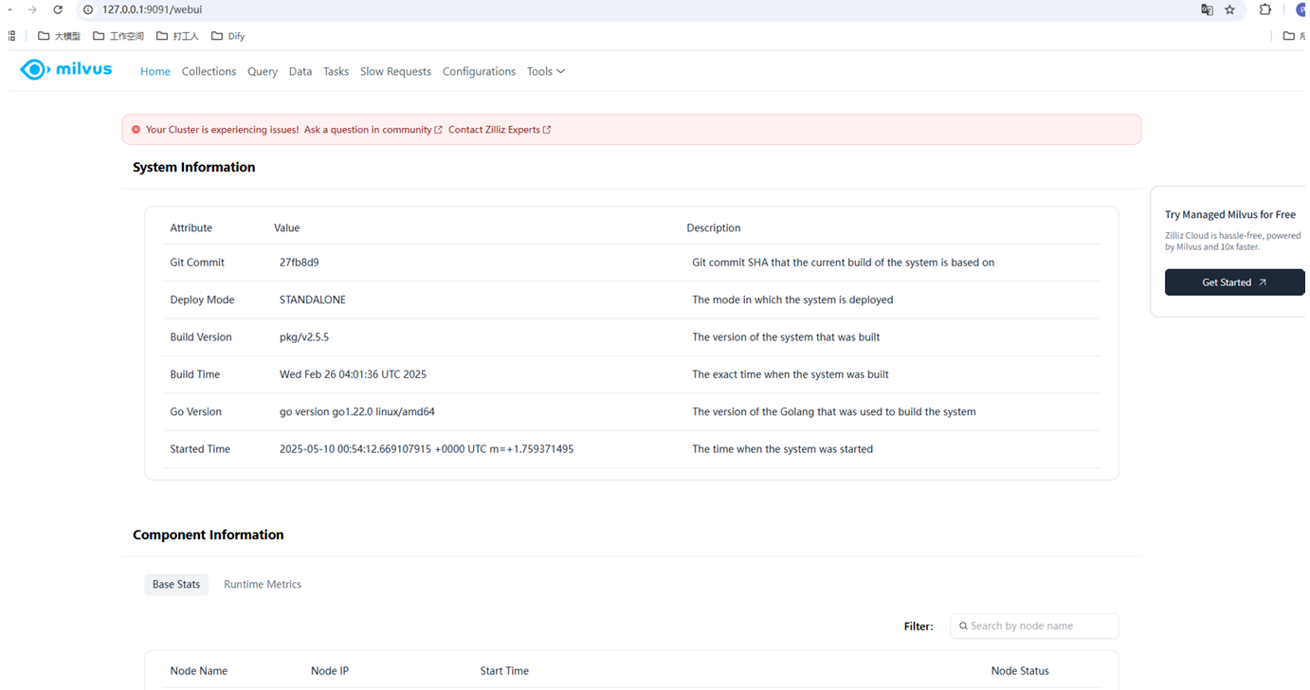The image size is (1310, 690).
Task: Open the browser extensions puzzle icon
Action: (1265, 9)
